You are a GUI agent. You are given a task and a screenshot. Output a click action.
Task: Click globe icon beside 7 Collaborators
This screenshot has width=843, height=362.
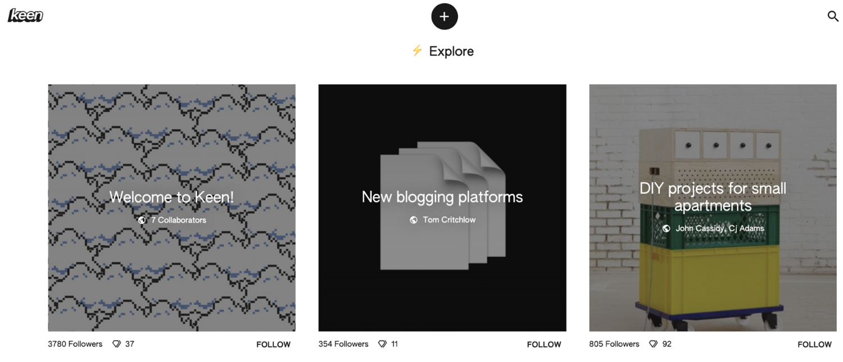point(142,220)
